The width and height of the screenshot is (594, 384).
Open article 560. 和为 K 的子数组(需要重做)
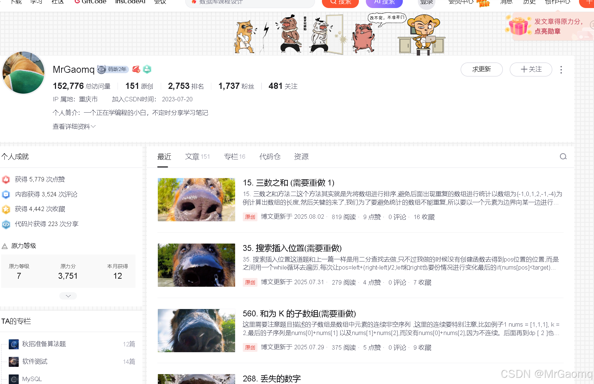click(x=299, y=314)
